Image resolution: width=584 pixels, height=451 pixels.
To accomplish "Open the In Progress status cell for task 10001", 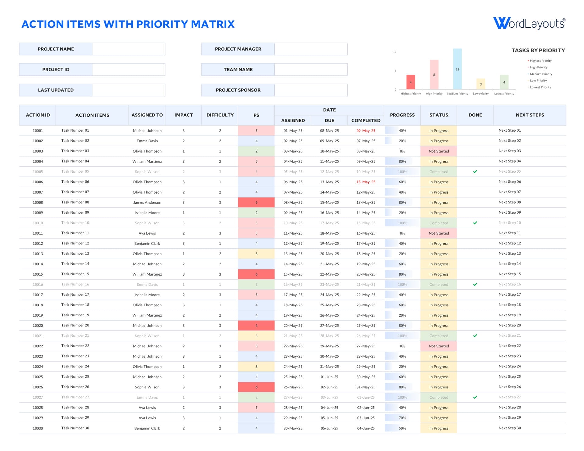I will point(439,131).
